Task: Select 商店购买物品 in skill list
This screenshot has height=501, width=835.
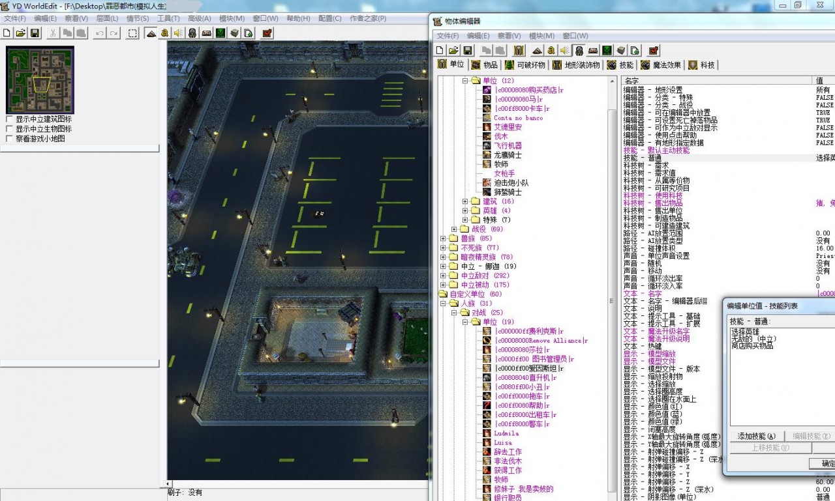Action: click(x=752, y=346)
